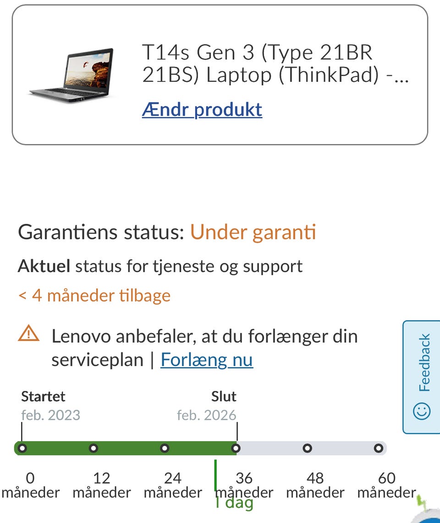
Task: Select the 24 måneder timeline dot
Action: (165, 448)
